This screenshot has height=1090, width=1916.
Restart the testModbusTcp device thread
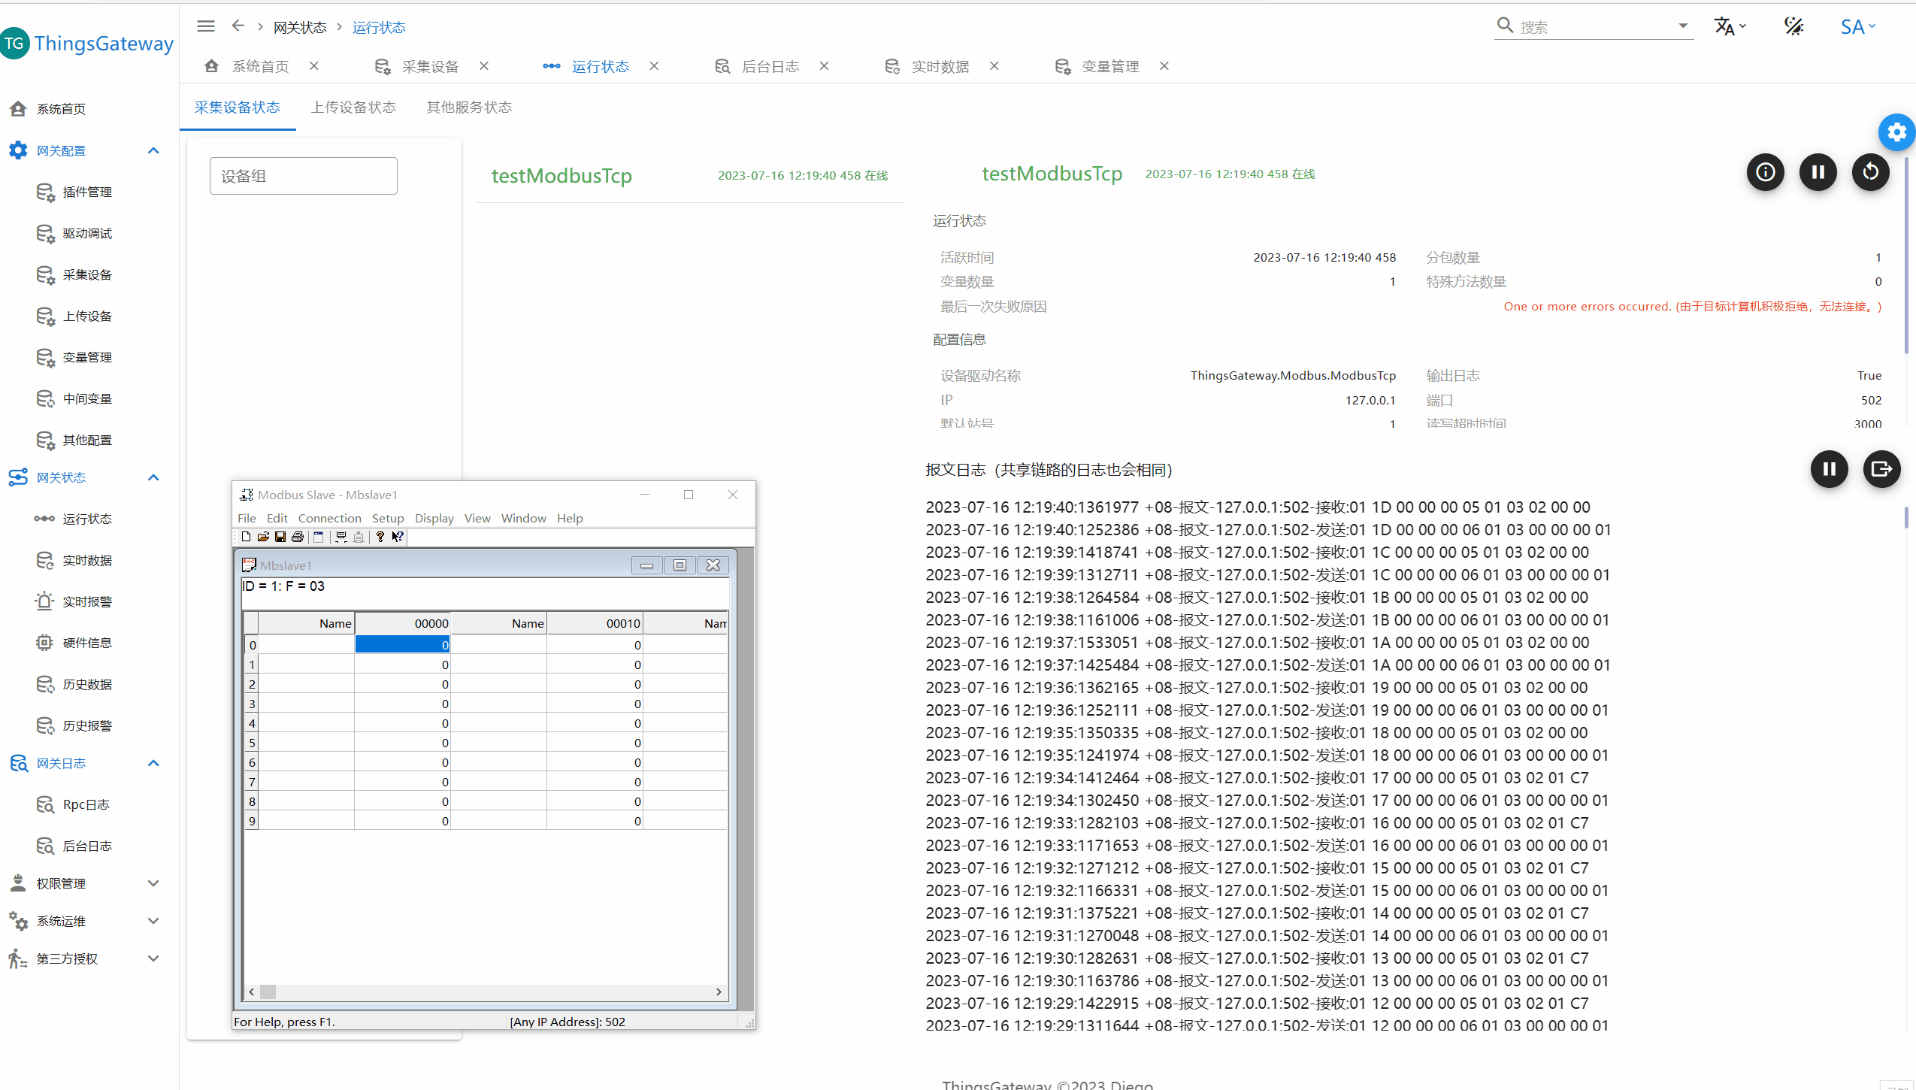[x=1870, y=173]
